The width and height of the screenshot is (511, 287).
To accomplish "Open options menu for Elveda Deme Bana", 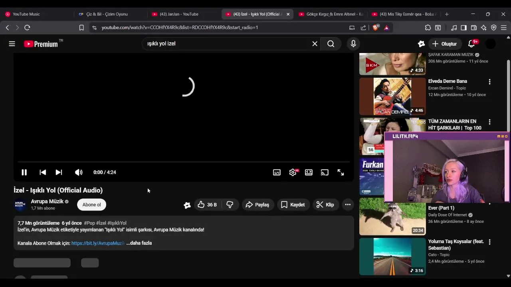I will pyautogui.click(x=489, y=82).
